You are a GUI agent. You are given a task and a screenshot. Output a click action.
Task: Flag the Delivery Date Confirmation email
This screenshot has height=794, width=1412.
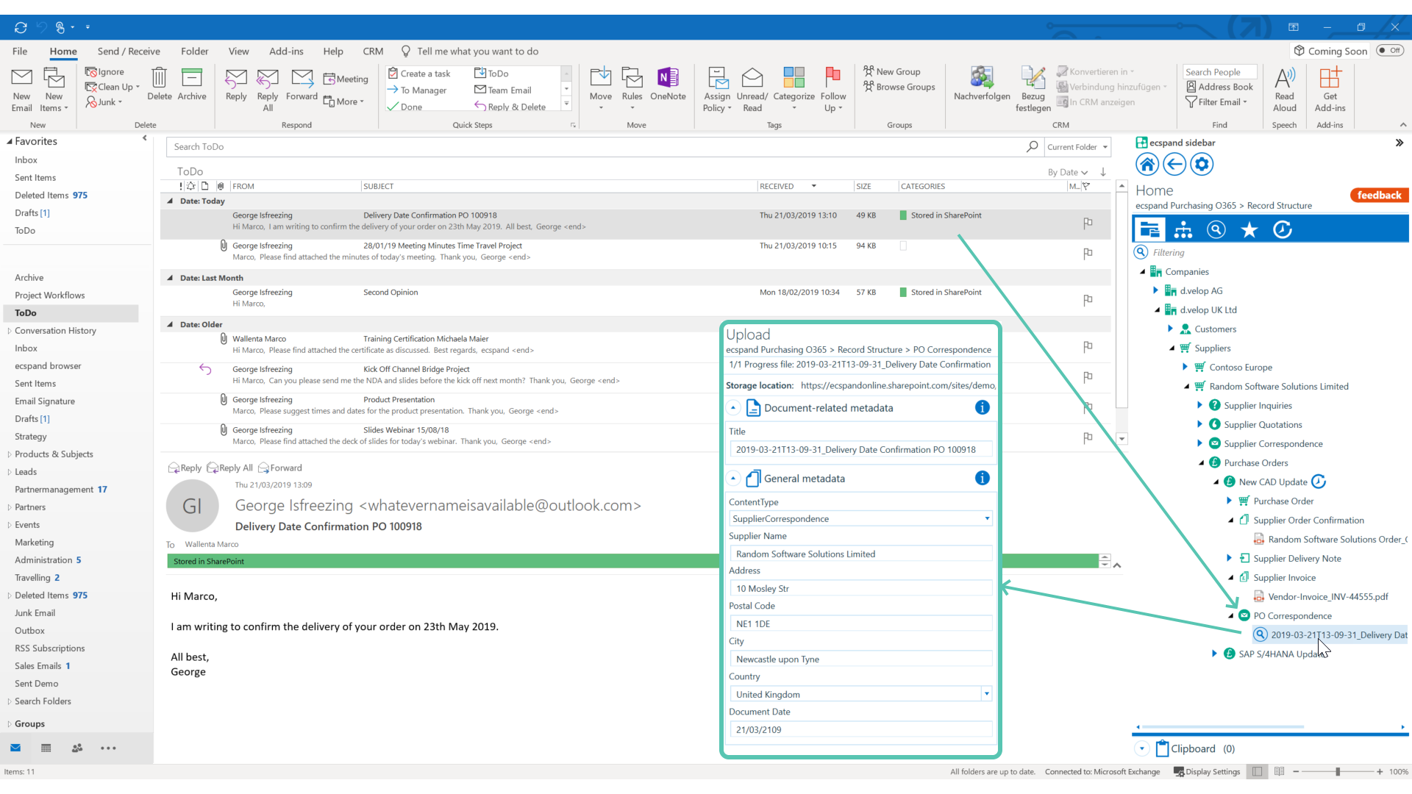tap(1088, 222)
